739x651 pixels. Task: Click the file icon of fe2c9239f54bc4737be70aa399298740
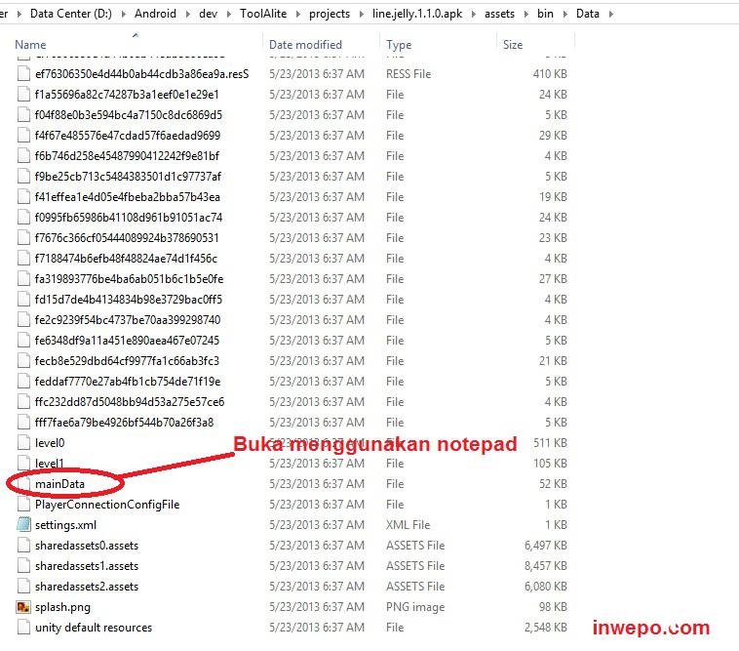pos(23,319)
